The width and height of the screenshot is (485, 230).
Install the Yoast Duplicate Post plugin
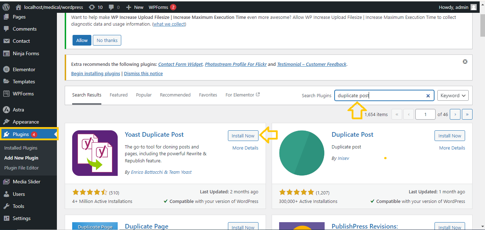click(243, 136)
